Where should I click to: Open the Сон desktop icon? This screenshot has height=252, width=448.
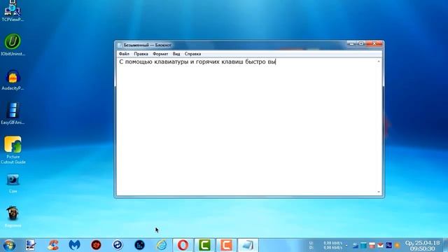[x=13, y=183]
